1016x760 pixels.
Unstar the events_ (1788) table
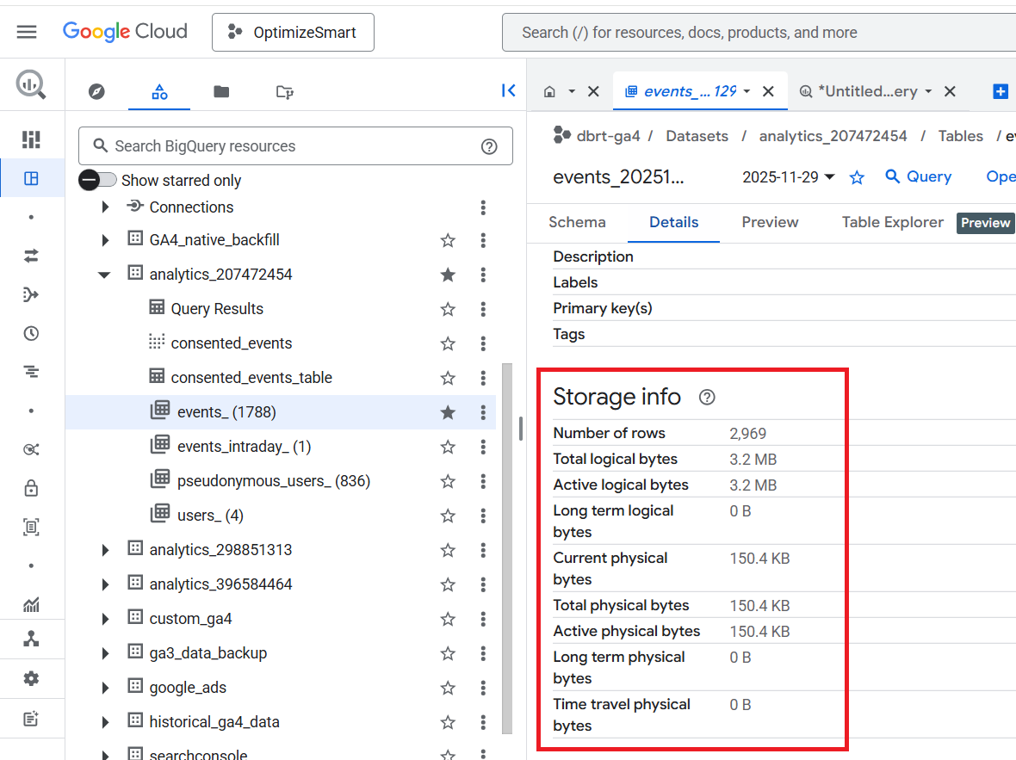click(x=448, y=412)
